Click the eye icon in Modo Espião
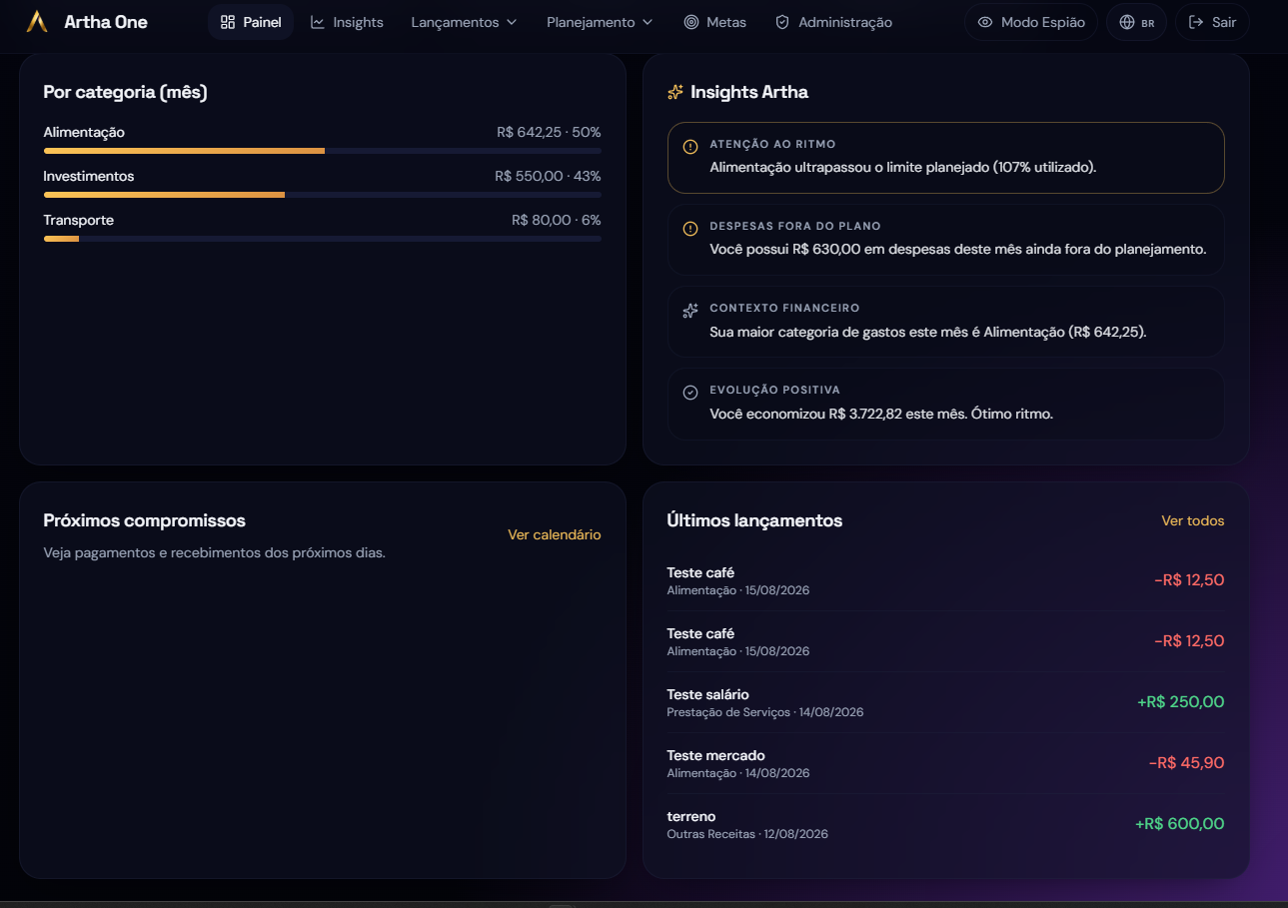Viewport: 1288px width, 908px height. tap(985, 22)
